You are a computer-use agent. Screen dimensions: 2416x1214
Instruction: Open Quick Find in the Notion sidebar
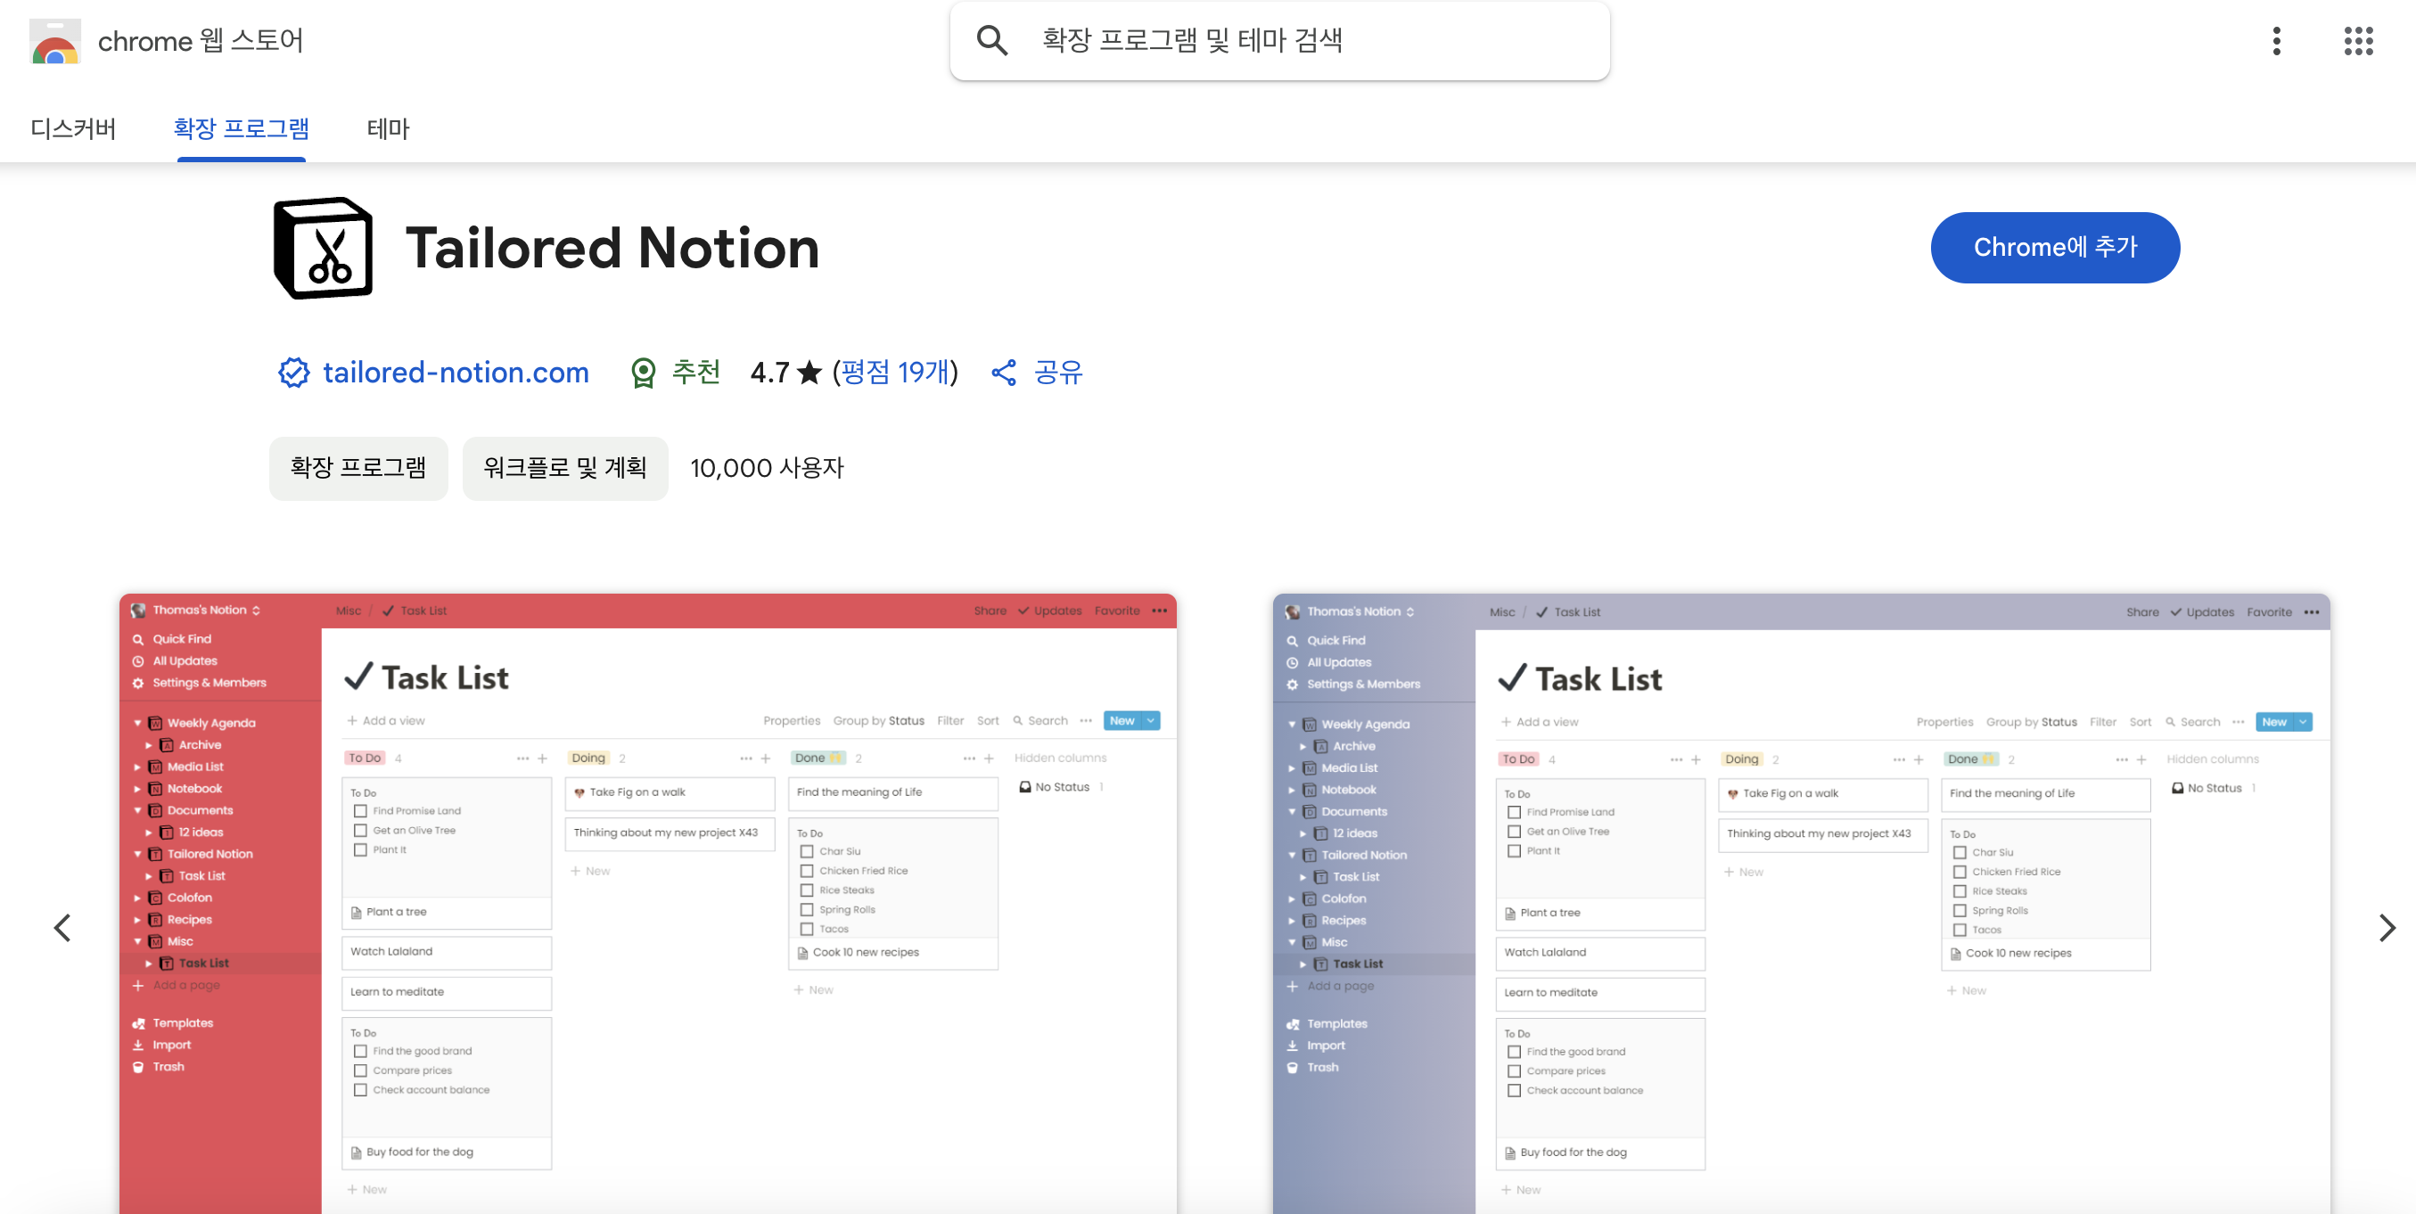coord(139,638)
